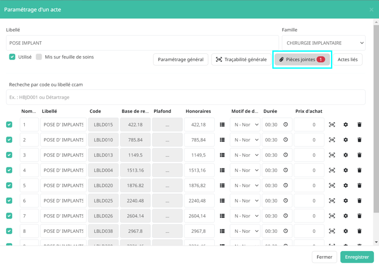Viewport: 379px width, 267px height.
Task: Open settings gear for row LBLD026
Action: 345,216
